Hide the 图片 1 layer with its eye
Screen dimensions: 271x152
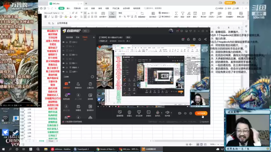click(x=63, y=63)
